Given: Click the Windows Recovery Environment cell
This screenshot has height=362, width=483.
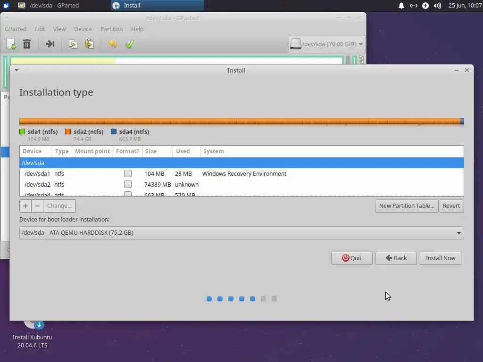Looking at the screenshot, I should (244, 173).
